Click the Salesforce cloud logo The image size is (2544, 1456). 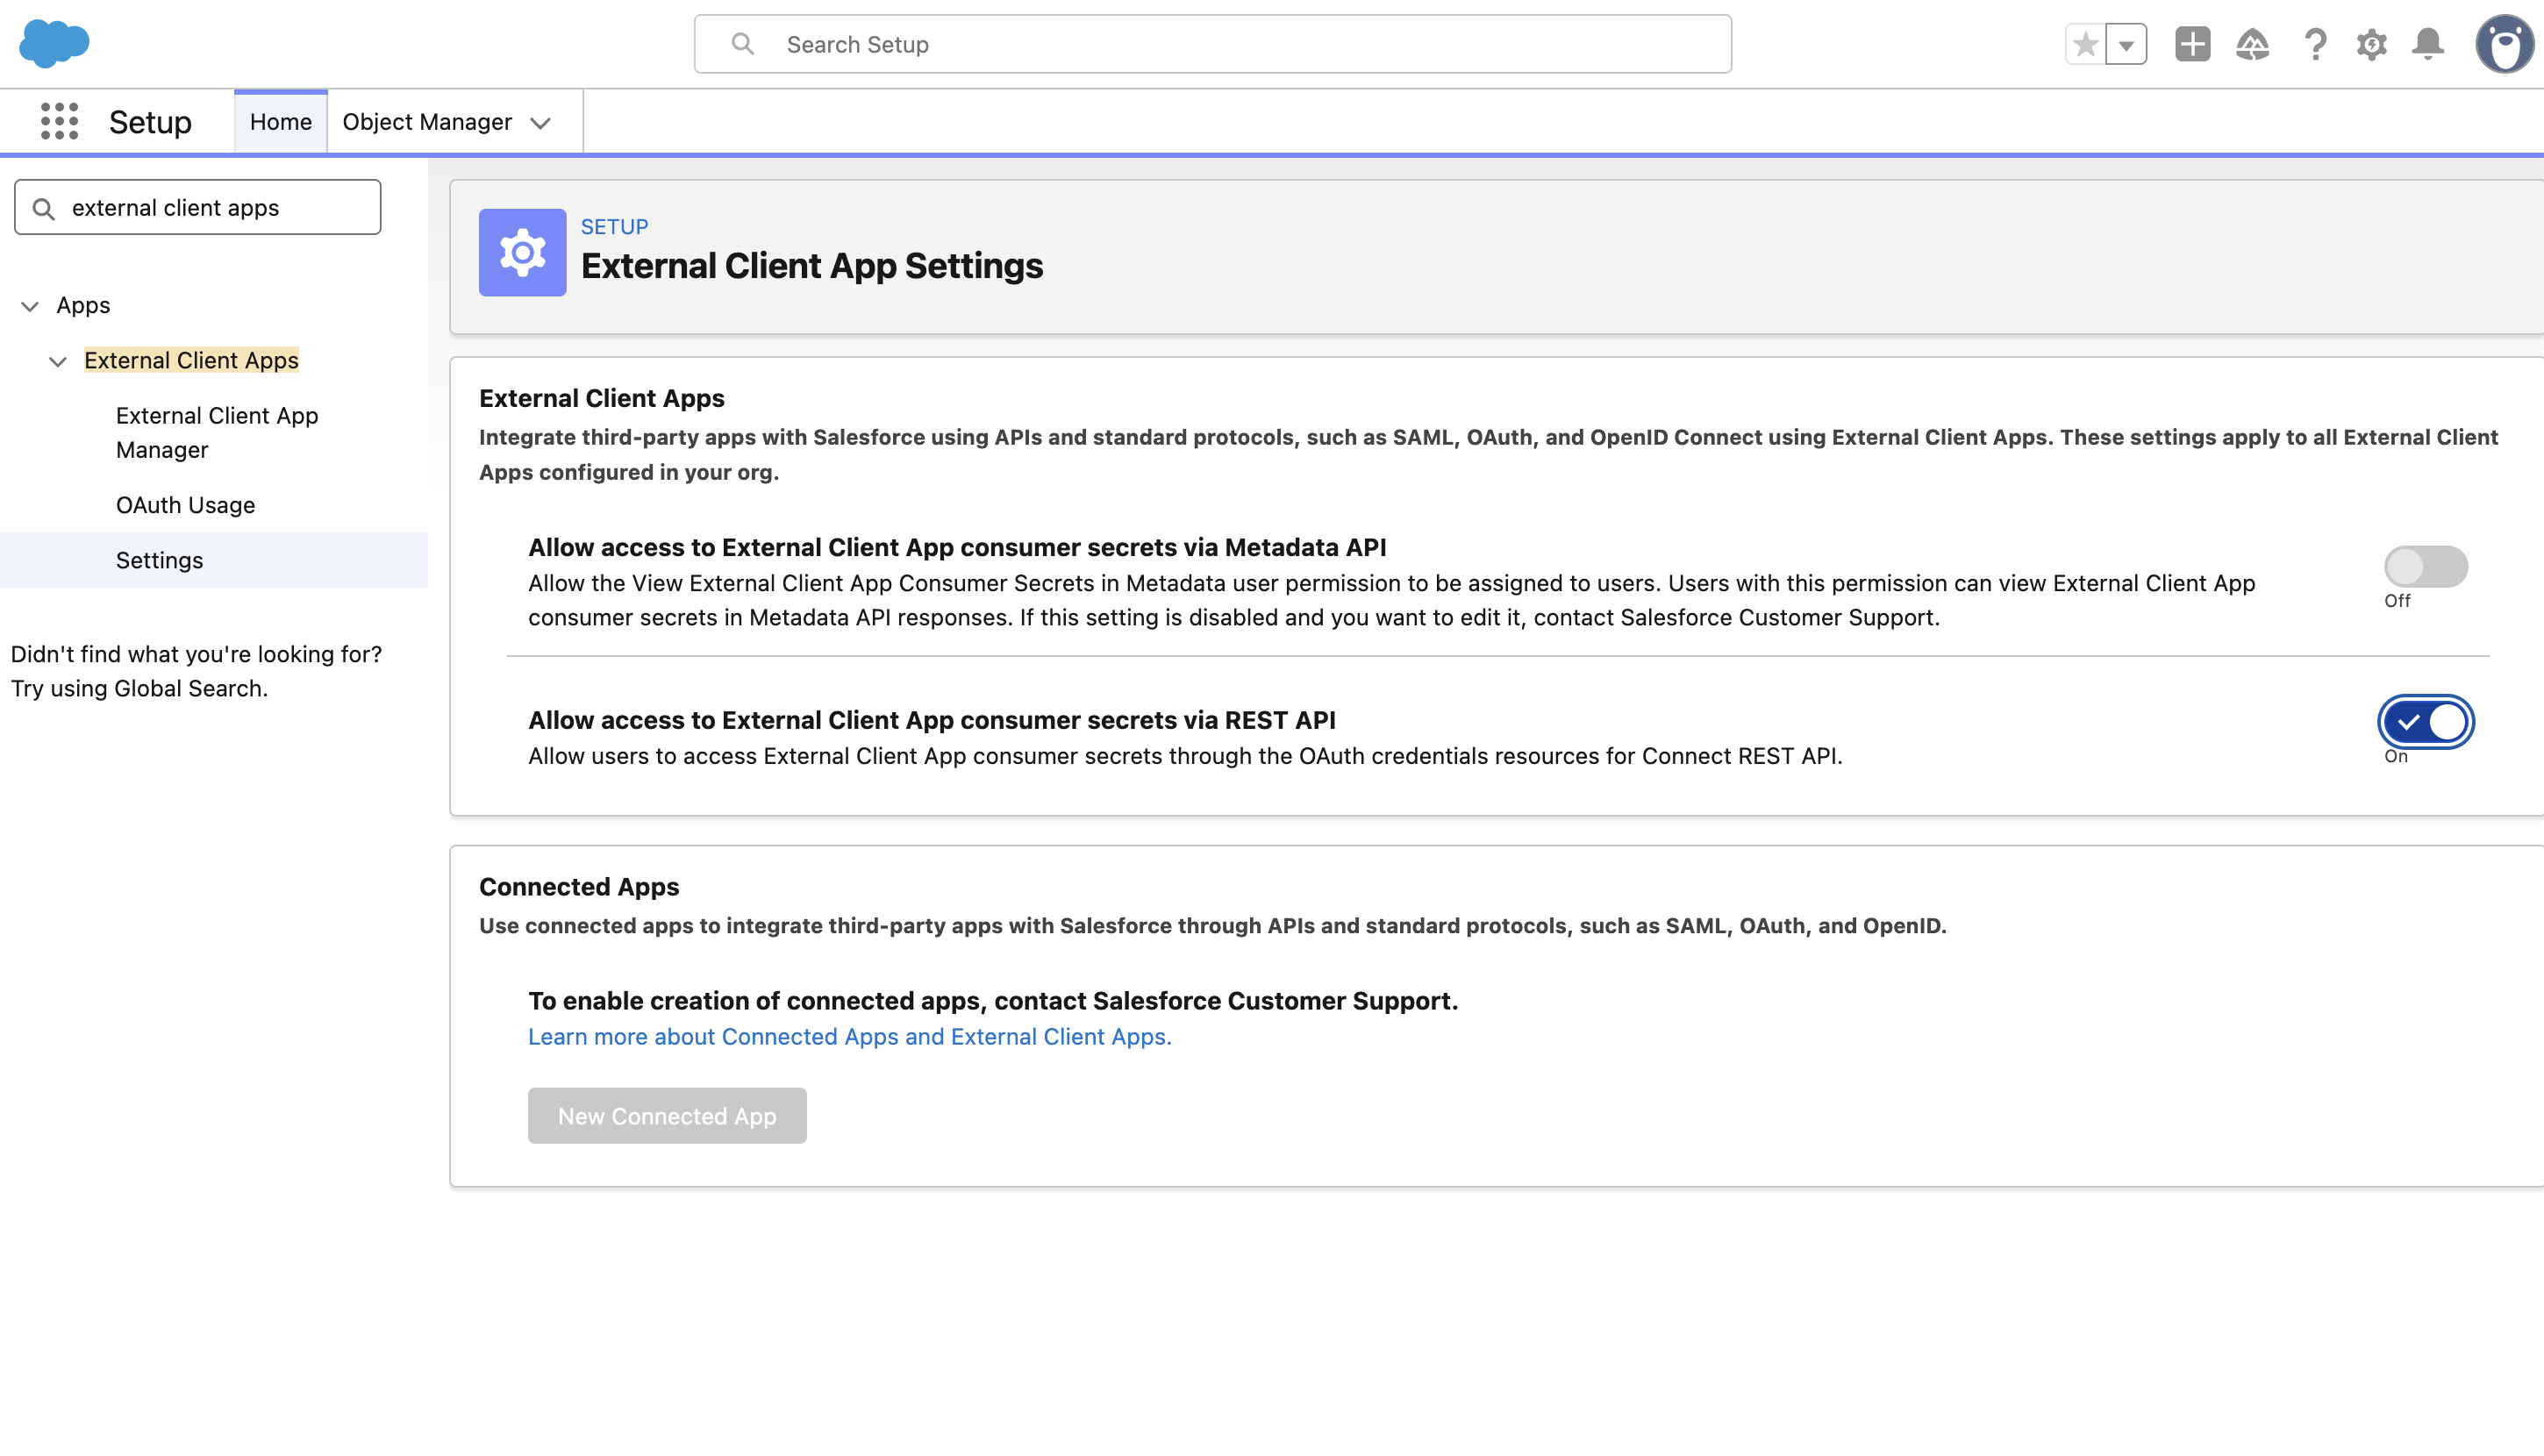pos(55,43)
